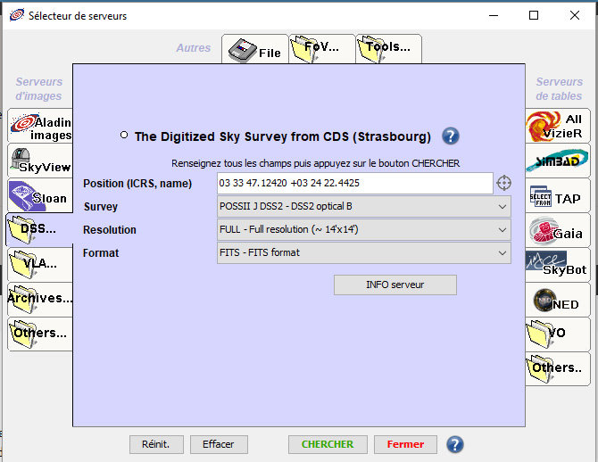Select the Gaia table server
The image size is (598, 462).
[x=558, y=230]
